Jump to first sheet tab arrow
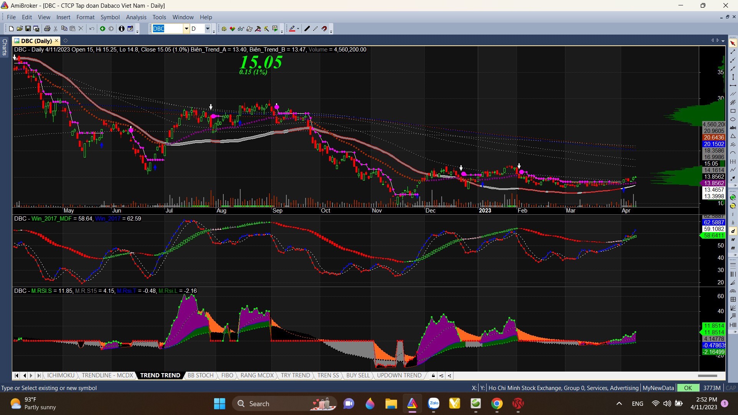738x415 pixels. click(16, 375)
